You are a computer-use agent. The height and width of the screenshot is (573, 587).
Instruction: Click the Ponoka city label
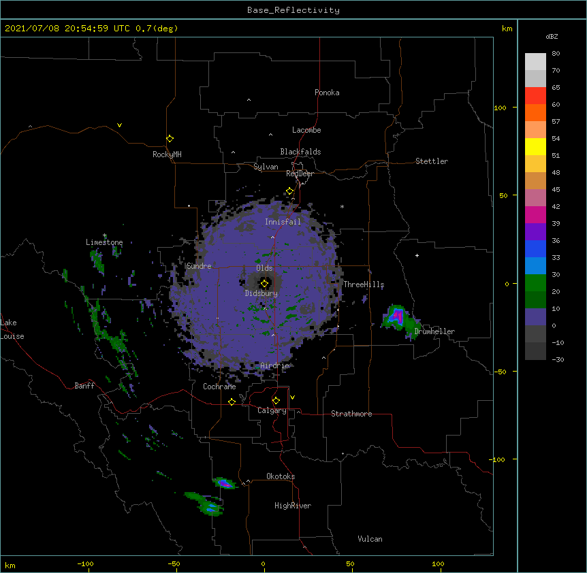click(x=327, y=93)
